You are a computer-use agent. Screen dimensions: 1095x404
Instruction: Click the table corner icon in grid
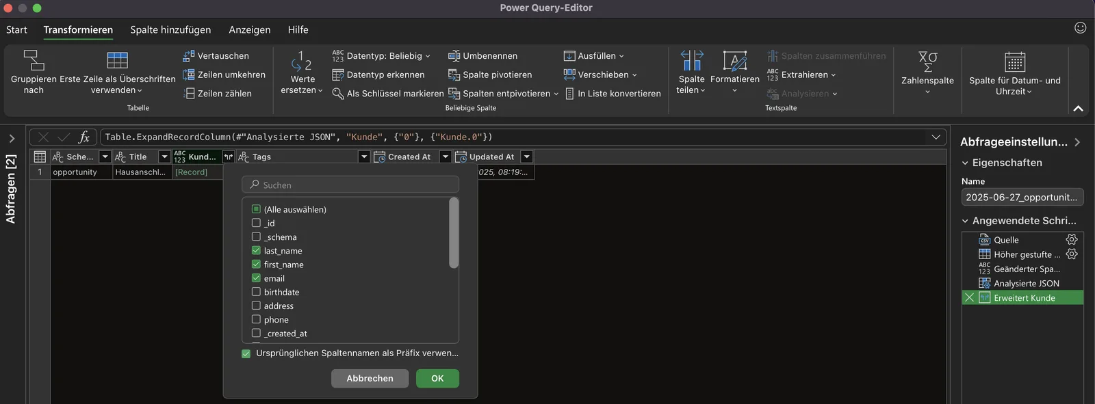tap(40, 157)
